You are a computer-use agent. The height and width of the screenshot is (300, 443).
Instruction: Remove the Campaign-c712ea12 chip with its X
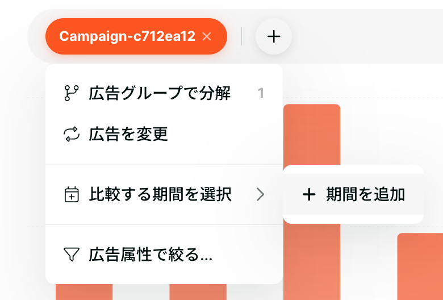click(x=207, y=36)
